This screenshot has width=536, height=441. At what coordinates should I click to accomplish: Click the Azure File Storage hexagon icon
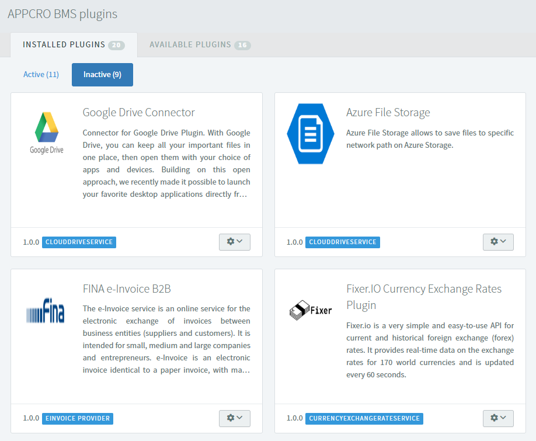click(x=311, y=134)
